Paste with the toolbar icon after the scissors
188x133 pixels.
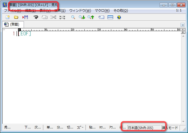pyautogui.click(x=62, y=17)
